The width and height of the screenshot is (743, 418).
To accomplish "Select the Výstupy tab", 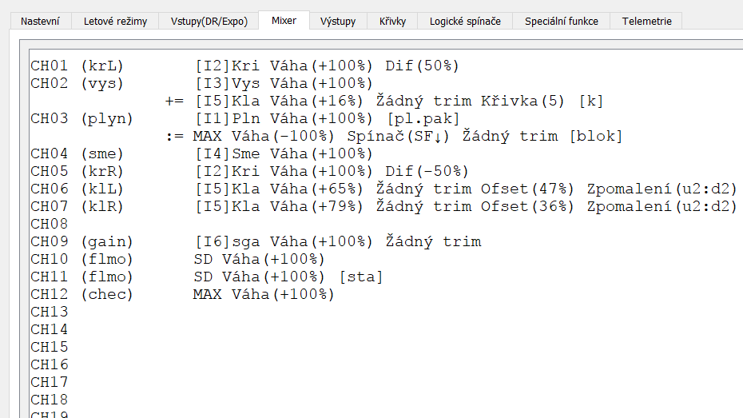I will click(338, 22).
